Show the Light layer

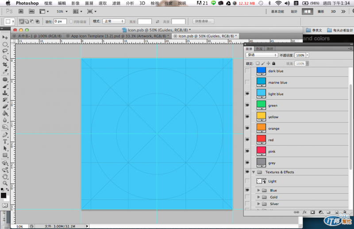(x=247, y=181)
